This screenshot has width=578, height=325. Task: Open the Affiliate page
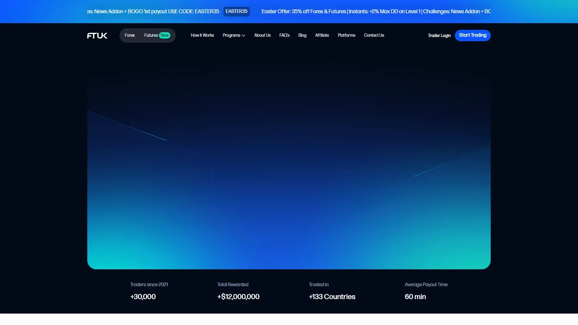coord(322,35)
